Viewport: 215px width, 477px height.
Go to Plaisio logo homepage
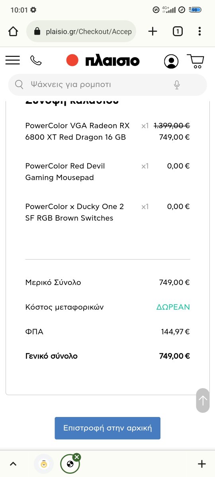(x=103, y=60)
